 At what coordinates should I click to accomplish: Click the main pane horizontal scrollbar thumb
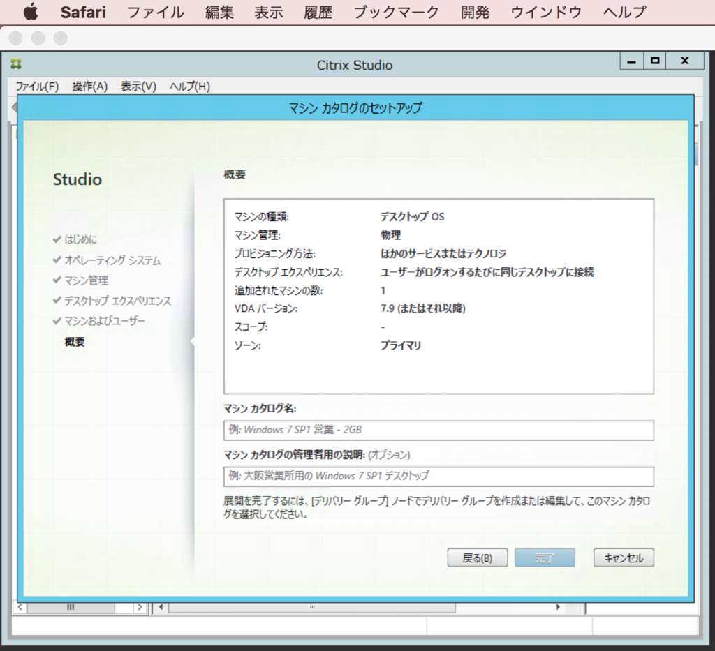[312, 607]
